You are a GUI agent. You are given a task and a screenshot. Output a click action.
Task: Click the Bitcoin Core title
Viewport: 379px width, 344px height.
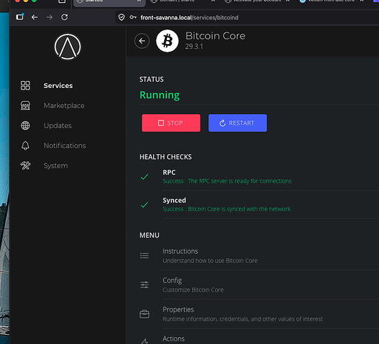click(215, 36)
